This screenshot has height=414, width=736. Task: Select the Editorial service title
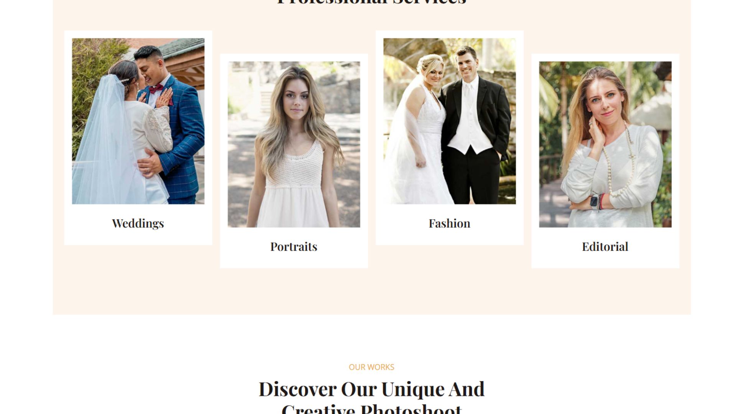[x=605, y=246]
